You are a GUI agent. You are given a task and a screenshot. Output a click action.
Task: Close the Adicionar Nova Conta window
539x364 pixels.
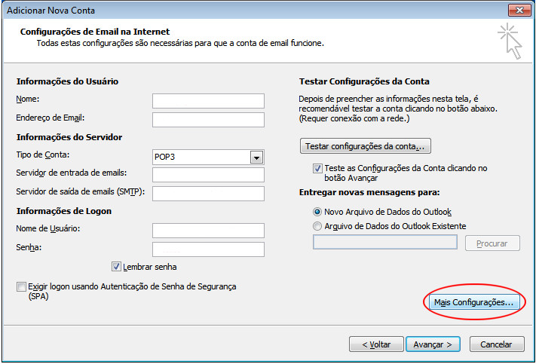(x=519, y=11)
